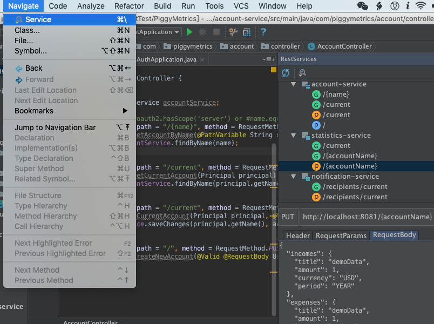Switch to the RequestParams tab
Image resolution: width=434 pixels, height=324 pixels.
(x=341, y=235)
